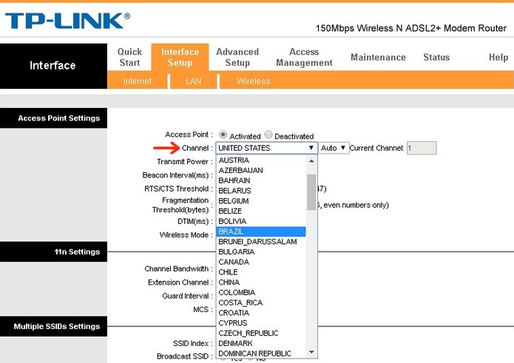The width and height of the screenshot is (514, 363).
Task: Choose CHINA from the country list
Action: point(261,282)
